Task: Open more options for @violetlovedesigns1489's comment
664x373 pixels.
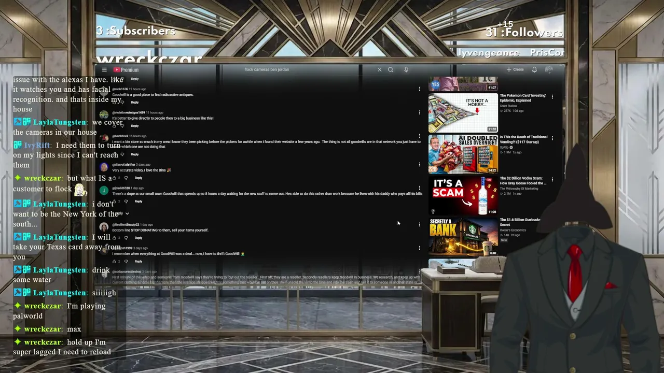Action: (x=419, y=112)
